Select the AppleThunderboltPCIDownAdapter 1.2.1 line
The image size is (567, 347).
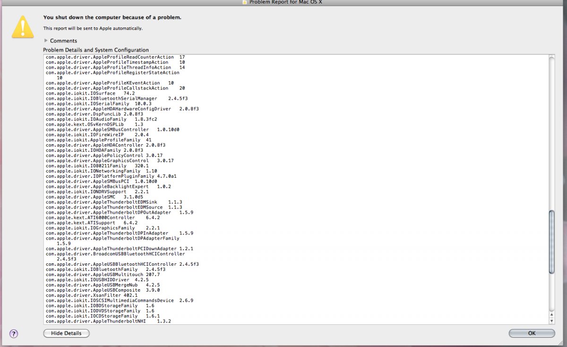point(120,249)
